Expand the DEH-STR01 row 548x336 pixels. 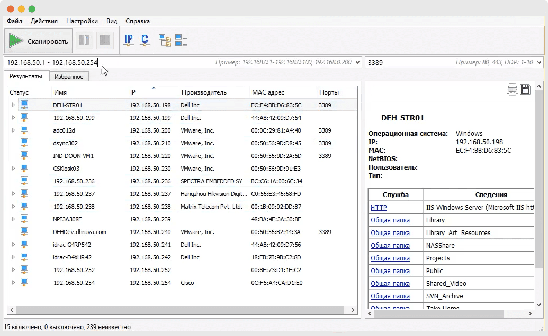(13, 105)
